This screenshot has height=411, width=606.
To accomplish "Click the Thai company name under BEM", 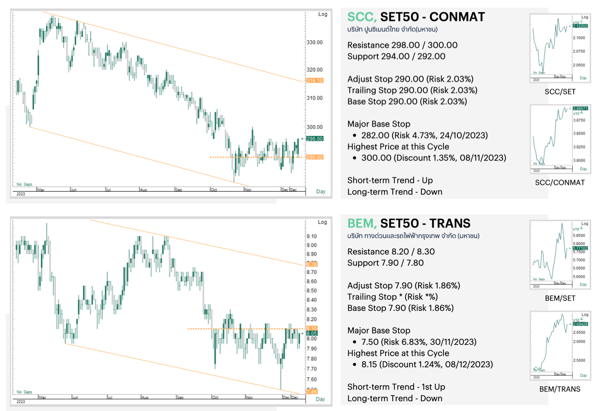I will 413,236.
